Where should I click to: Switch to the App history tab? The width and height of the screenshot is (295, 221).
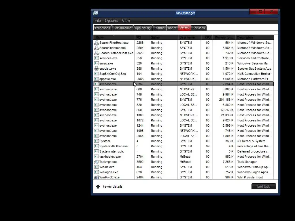(x=143, y=28)
